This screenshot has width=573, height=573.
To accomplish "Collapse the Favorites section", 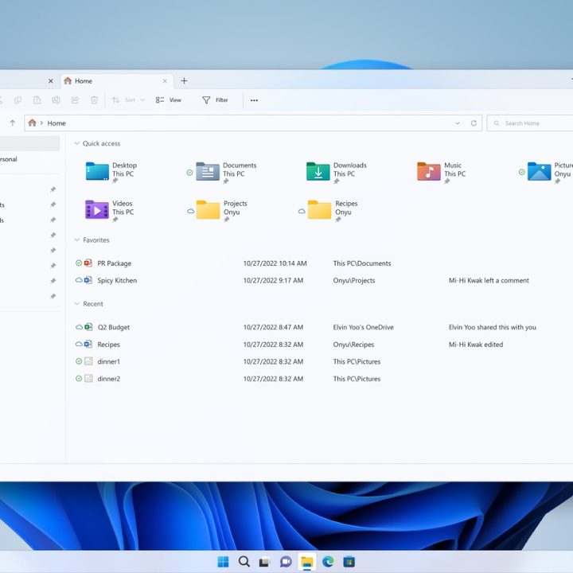I will tap(77, 240).
